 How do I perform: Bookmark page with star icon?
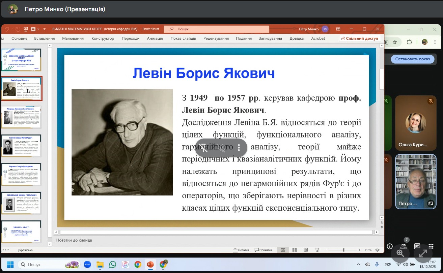395,42
